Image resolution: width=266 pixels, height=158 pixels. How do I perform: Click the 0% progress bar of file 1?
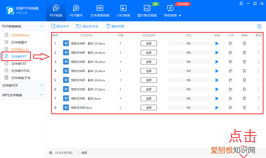click(189, 44)
